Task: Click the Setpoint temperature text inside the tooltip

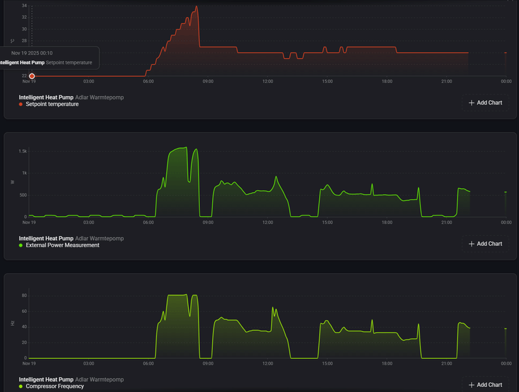Action: pyautogui.click(x=69, y=62)
